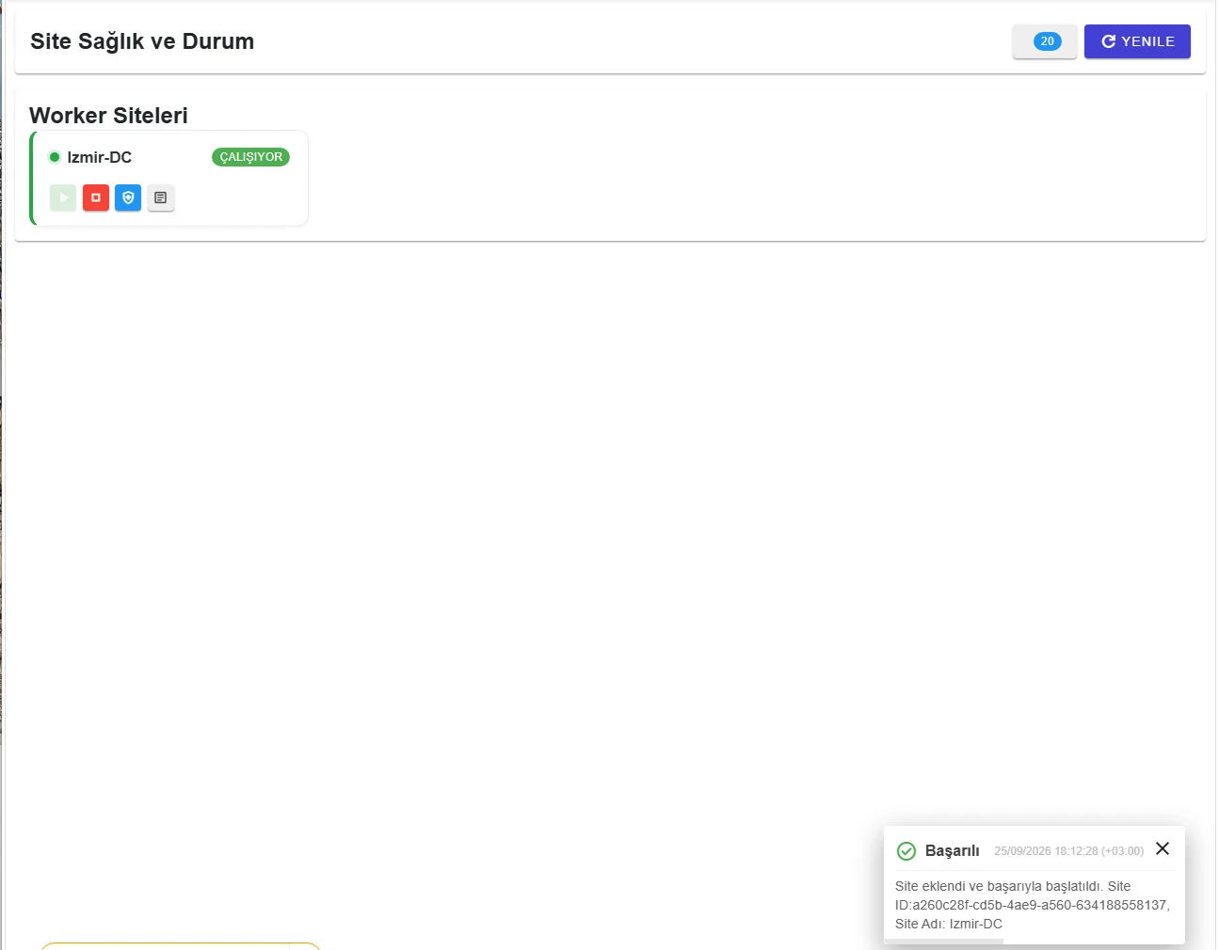Click the notification's bottom progress bar
This screenshot has width=1219, height=950.
pyautogui.click(x=944, y=942)
